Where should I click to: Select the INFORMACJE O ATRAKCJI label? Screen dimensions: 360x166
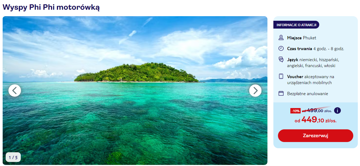[296, 25]
